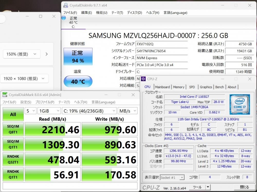Click the SEQ1M Q8T1 write result 979.60

pyautogui.click(x=109, y=129)
